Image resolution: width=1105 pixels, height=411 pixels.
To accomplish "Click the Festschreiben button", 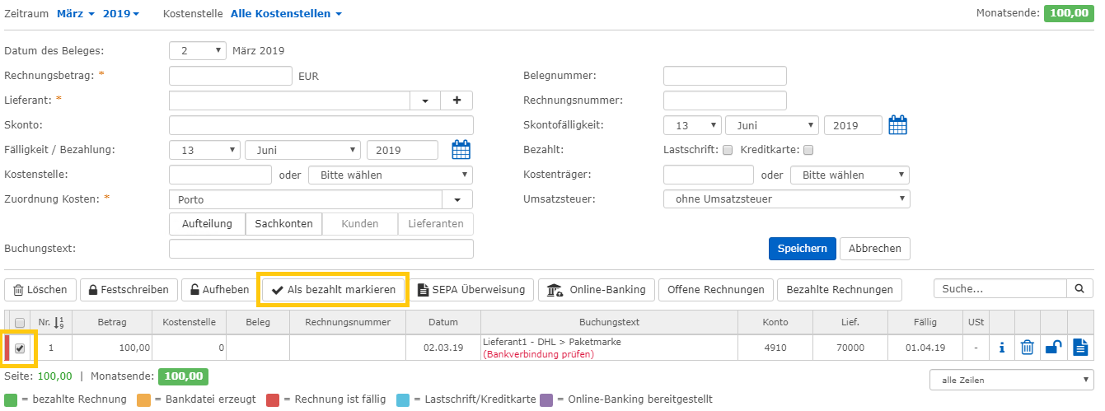I will [129, 289].
